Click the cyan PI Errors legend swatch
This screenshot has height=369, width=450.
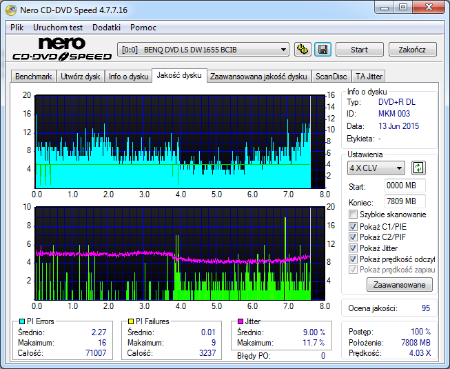(x=22, y=321)
